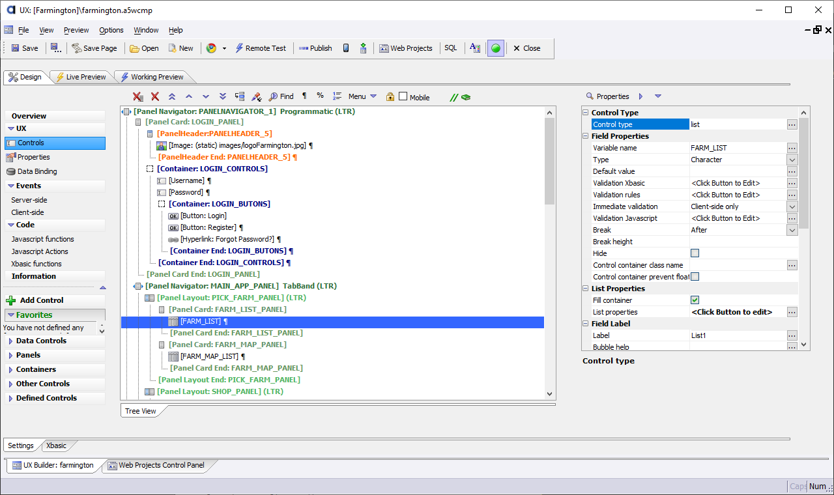
Task: Click the mobile phone preview icon
Action: pos(346,48)
